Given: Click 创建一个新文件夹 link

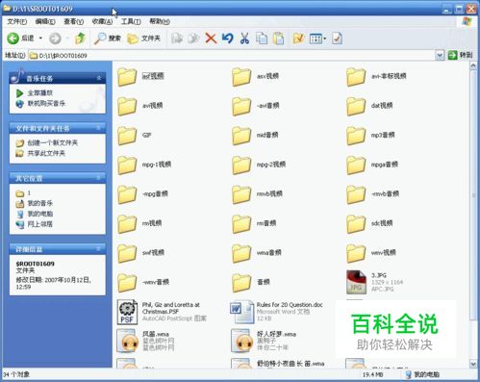Looking at the screenshot, I should click(x=52, y=142).
